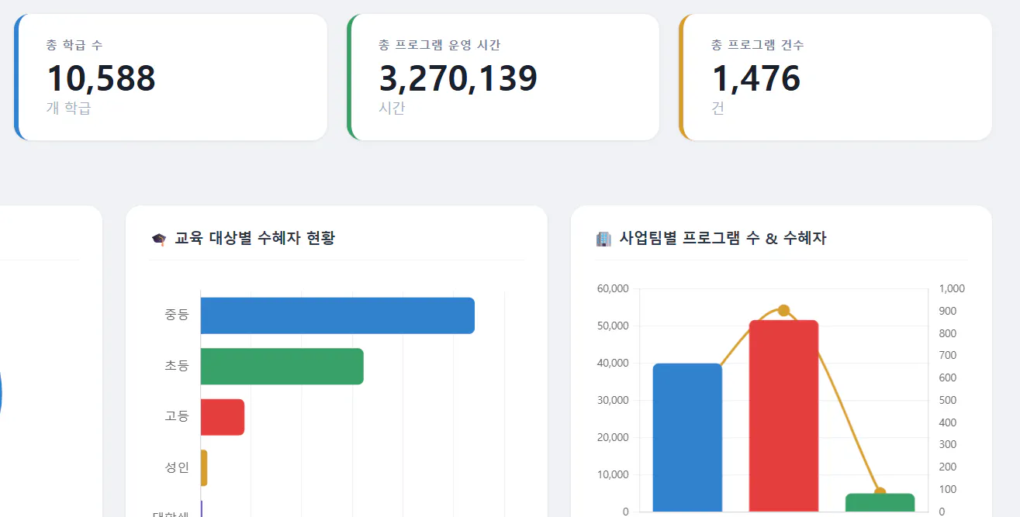Click the 600 right axis label
This screenshot has height=517, width=1020.
tap(948, 377)
